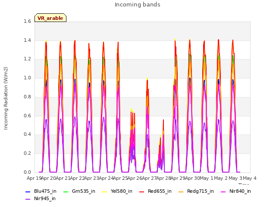Click the Red655_in legend color swatch

click(x=142, y=191)
